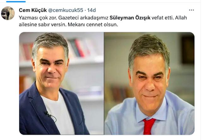Click the Cem Küçük display name
Viewport: 202px width, 140px height.
pyautogui.click(x=33, y=10)
